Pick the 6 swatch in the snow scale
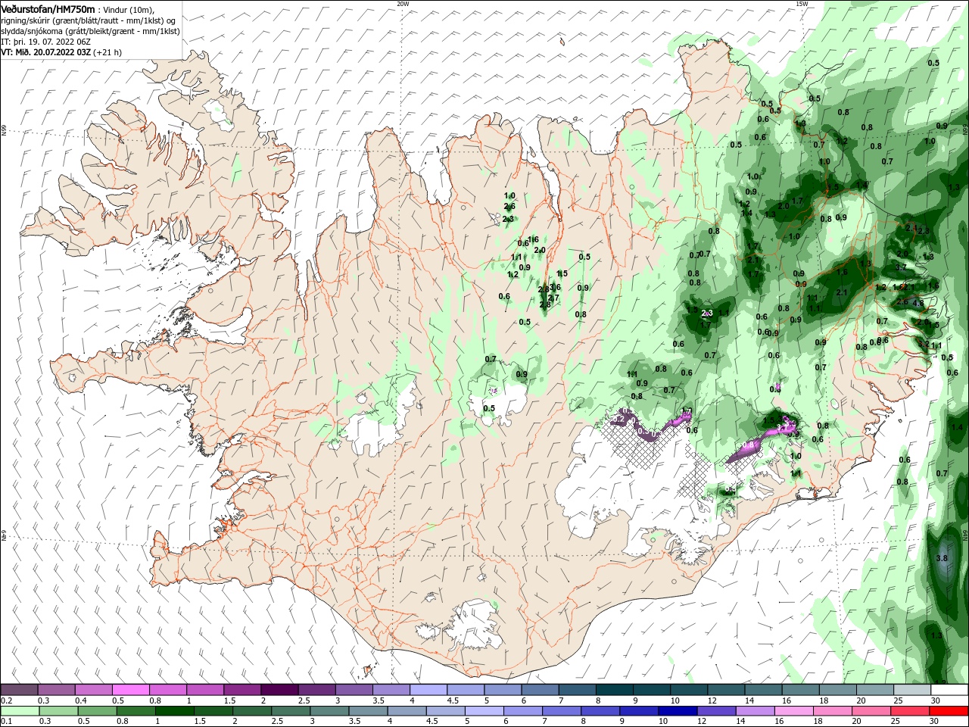 (540, 690)
